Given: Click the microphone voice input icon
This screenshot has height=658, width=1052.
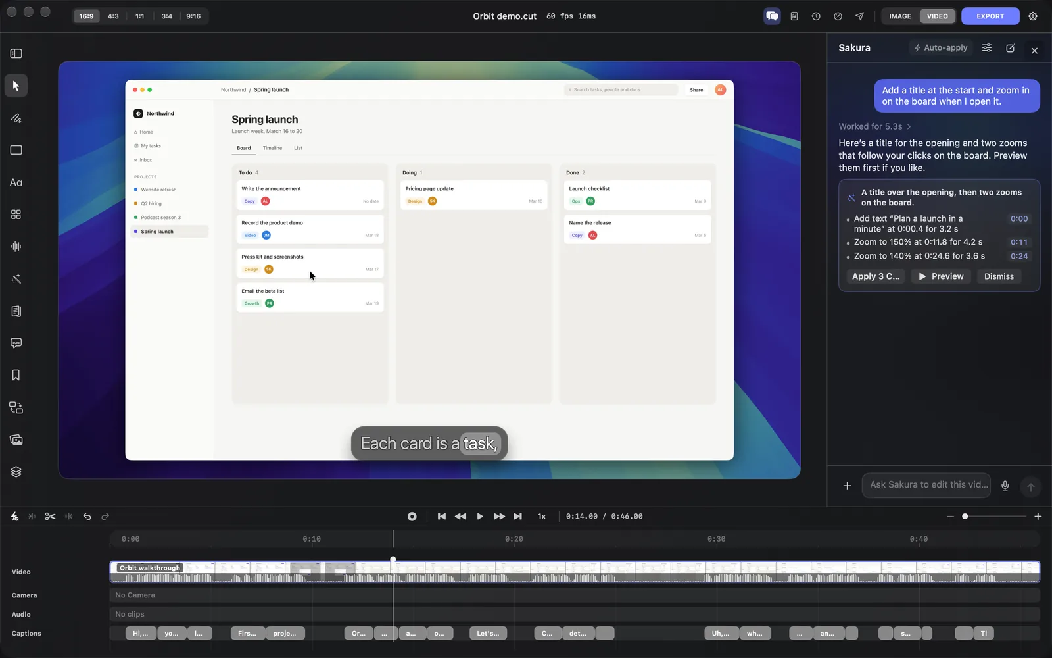Looking at the screenshot, I should pyautogui.click(x=1005, y=486).
